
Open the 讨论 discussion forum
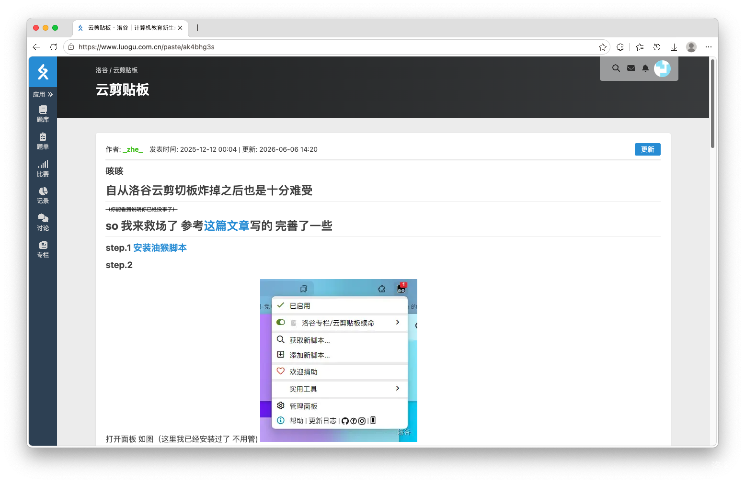coord(43,223)
